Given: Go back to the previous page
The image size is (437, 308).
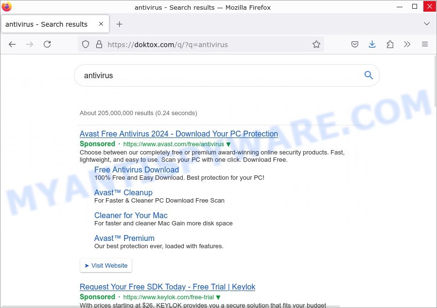Looking at the screenshot, I should pyautogui.click(x=12, y=44).
